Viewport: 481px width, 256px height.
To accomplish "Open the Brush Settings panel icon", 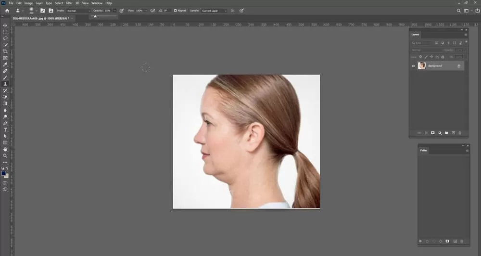I will (43, 11).
